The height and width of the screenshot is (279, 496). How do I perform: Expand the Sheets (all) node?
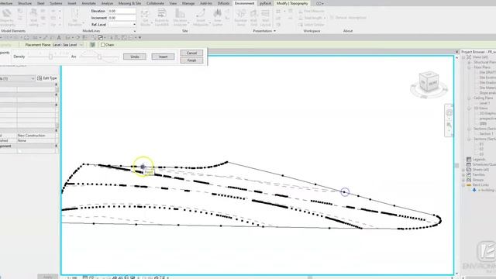pyautogui.click(x=463, y=170)
